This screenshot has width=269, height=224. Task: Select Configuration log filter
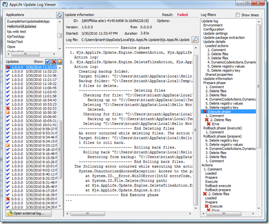[214, 30]
